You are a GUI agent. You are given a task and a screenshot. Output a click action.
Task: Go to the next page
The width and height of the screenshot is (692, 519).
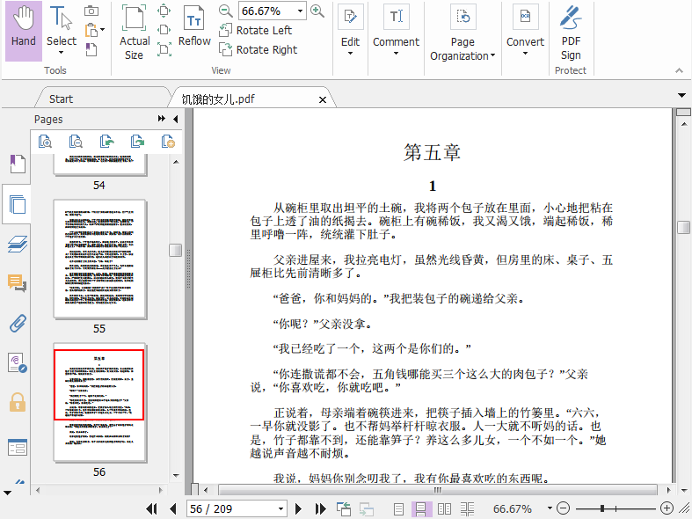pyautogui.click(x=298, y=508)
